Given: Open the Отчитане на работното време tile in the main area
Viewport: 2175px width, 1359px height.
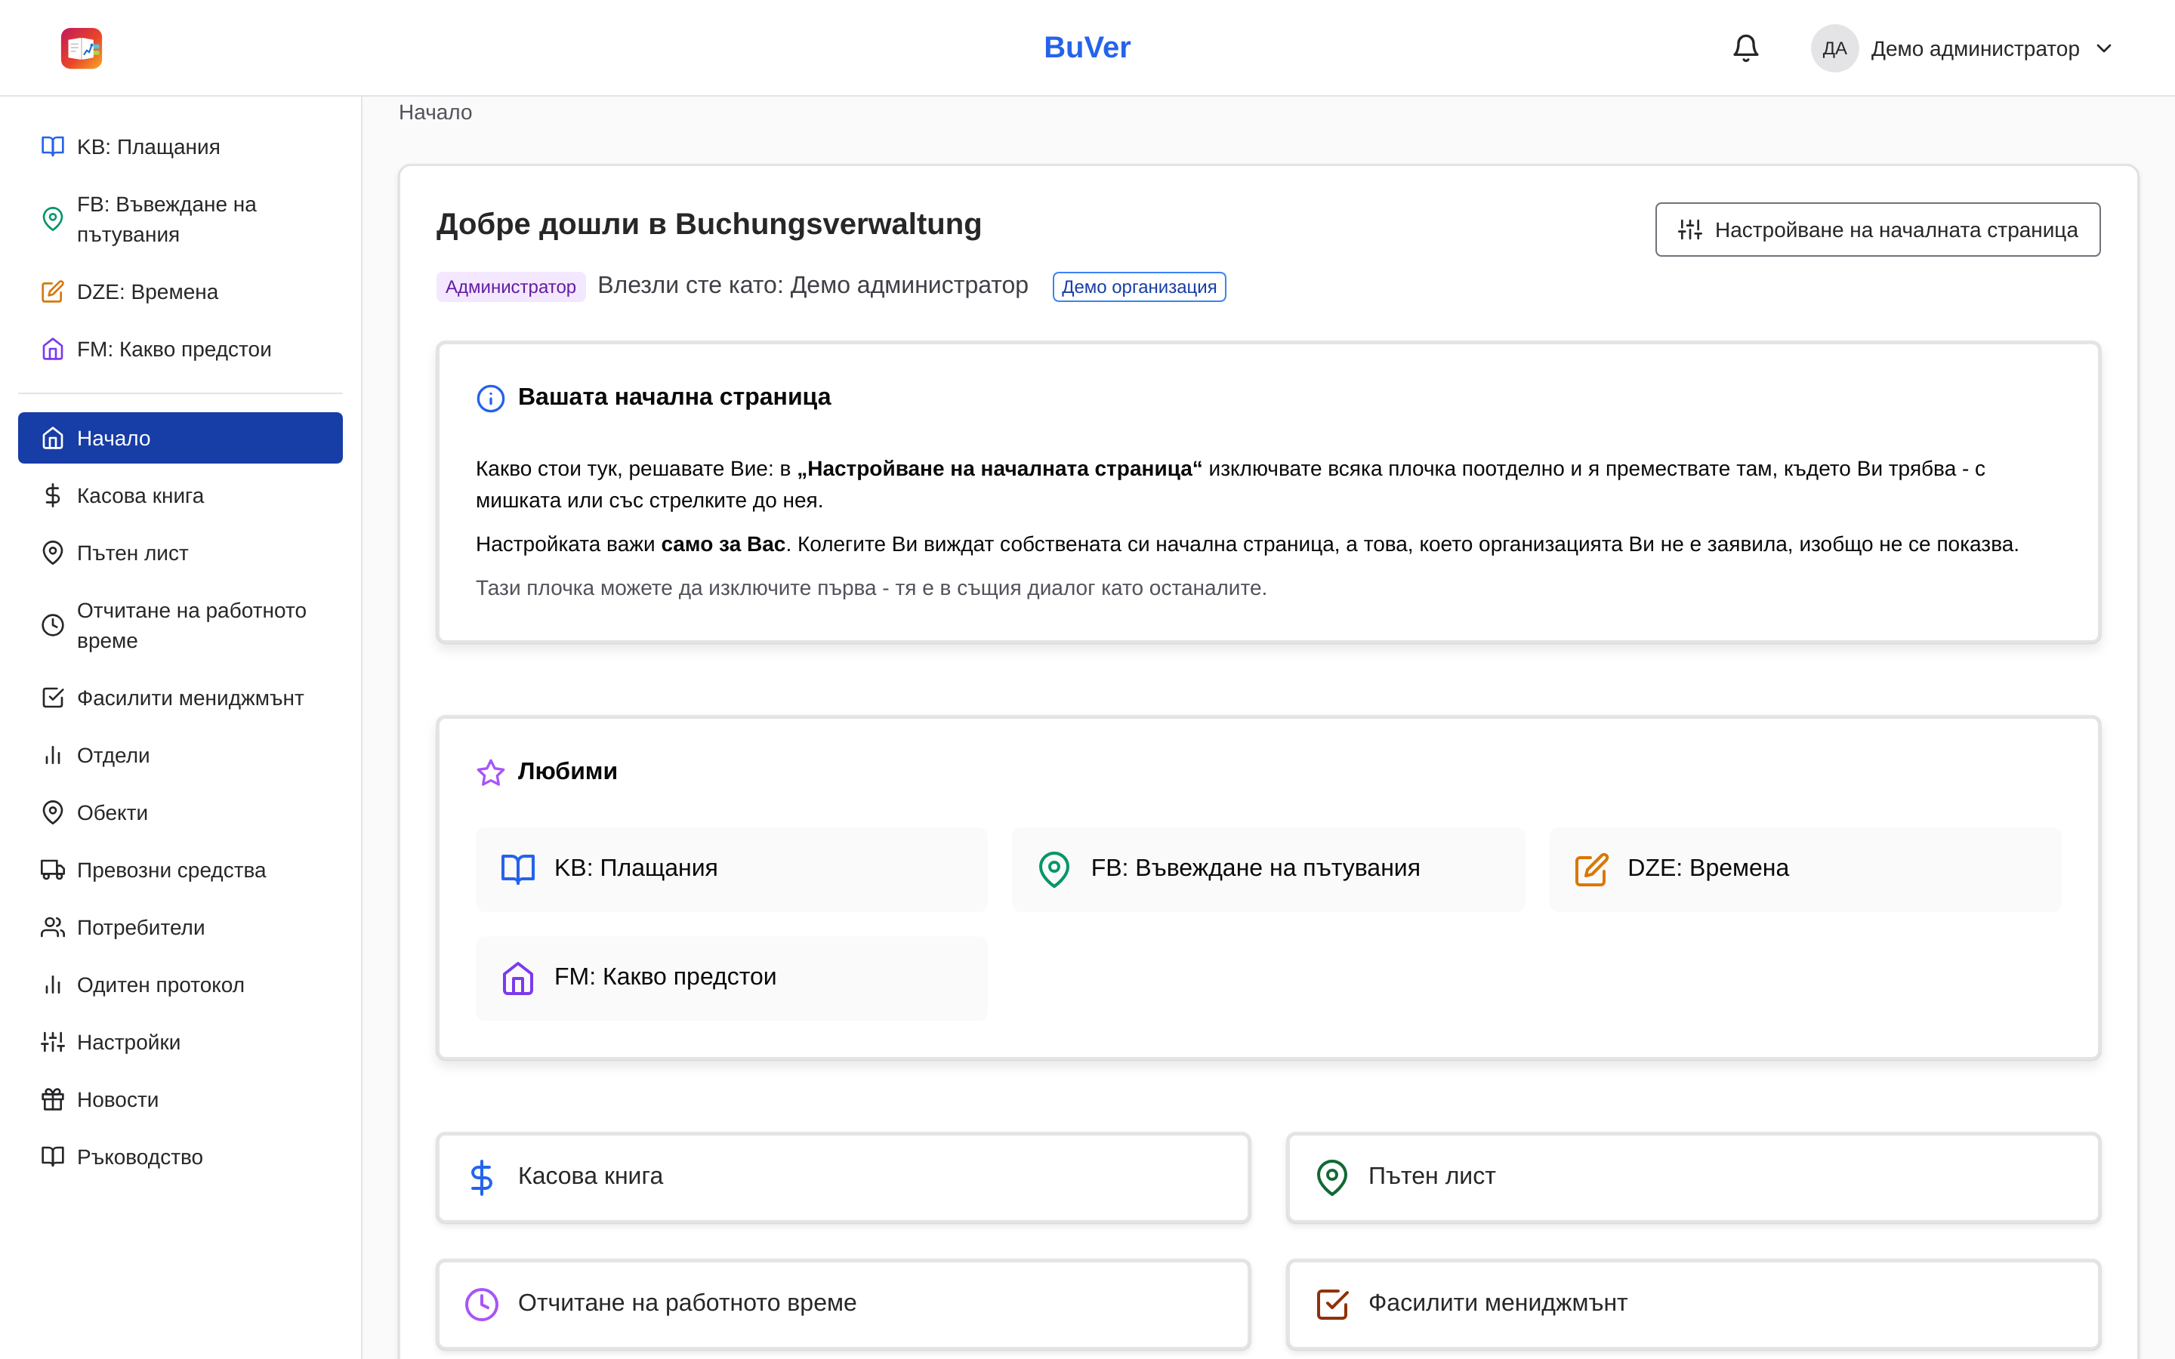Looking at the screenshot, I should pyautogui.click(x=843, y=1304).
